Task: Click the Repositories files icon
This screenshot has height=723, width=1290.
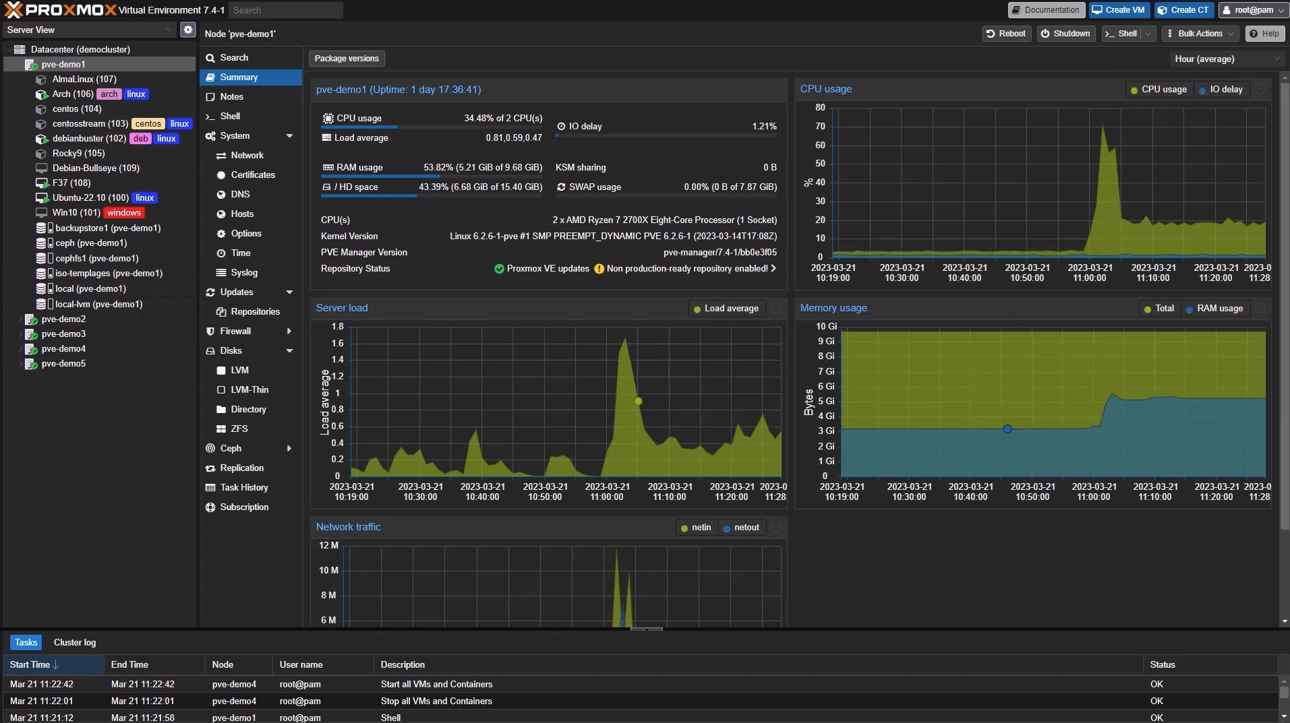Action: coord(221,311)
